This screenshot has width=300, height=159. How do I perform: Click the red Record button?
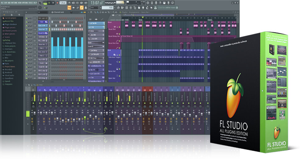click(x=57, y=3)
